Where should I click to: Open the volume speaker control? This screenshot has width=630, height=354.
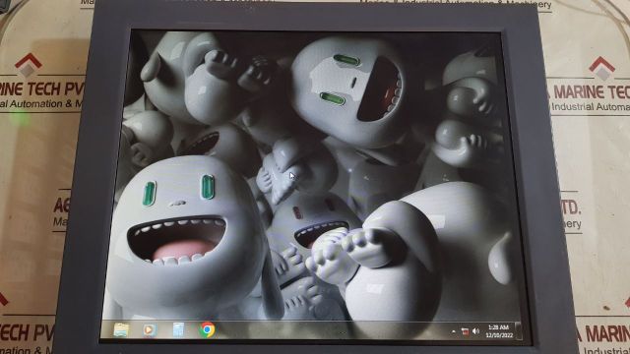pos(476,331)
